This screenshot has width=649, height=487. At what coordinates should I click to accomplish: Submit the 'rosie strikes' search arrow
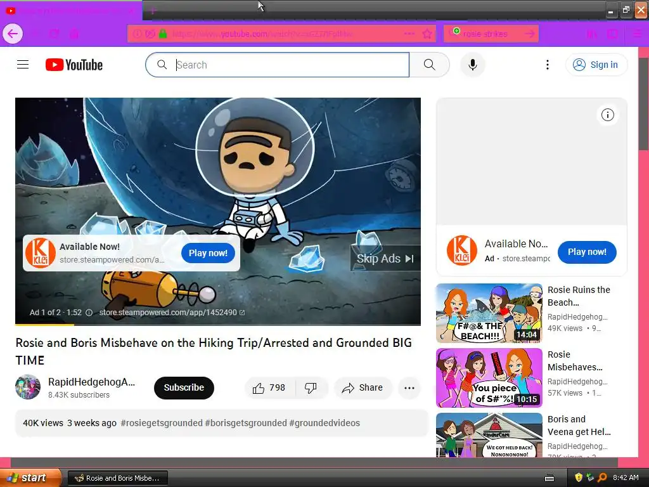click(x=529, y=34)
